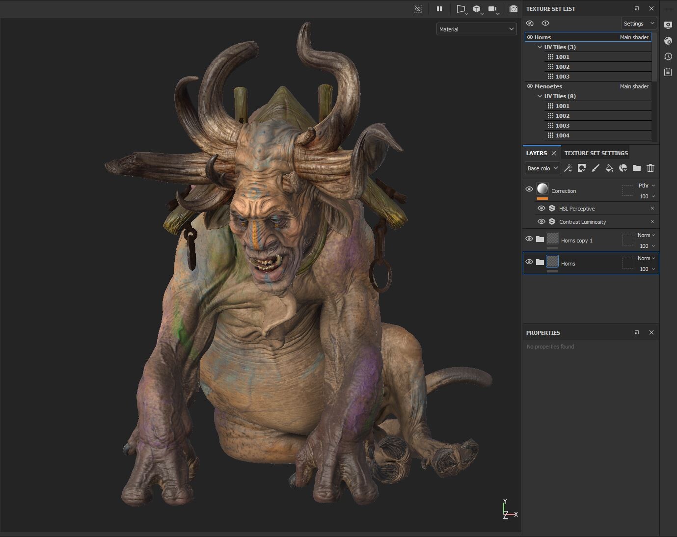Create a new folder in the Layers panel
This screenshot has width=677, height=537.
637,168
